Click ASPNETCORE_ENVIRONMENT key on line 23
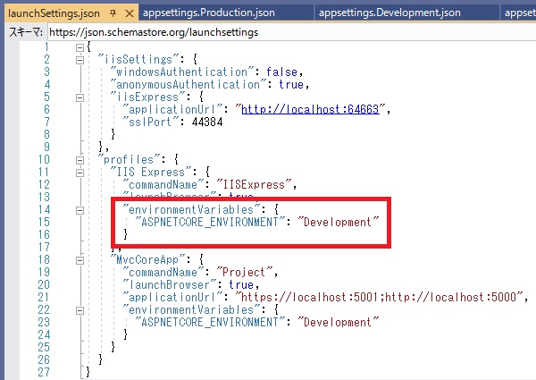This screenshot has width=536, height=380. [210, 322]
